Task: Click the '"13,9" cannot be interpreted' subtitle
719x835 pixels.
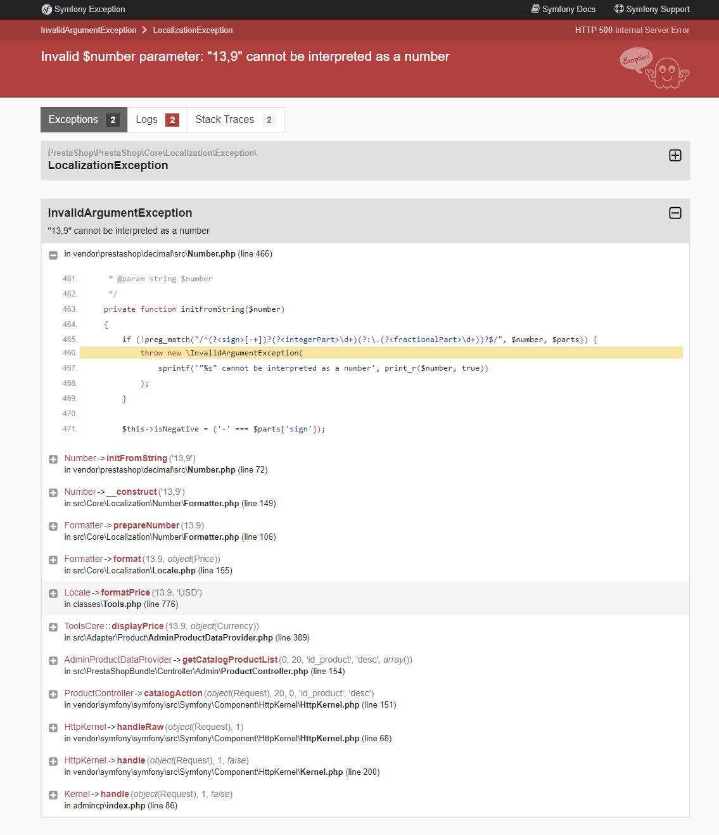Action: (129, 231)
